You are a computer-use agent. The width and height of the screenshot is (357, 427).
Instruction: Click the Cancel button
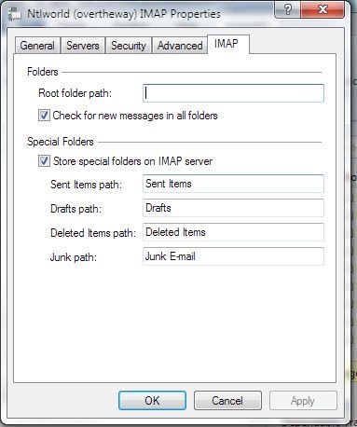227,401
